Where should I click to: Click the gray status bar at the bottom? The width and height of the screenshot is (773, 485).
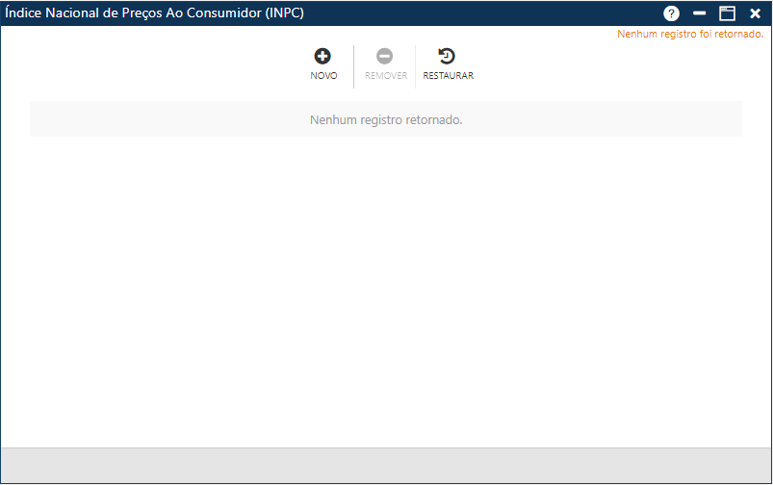click(x=386, y=466)
